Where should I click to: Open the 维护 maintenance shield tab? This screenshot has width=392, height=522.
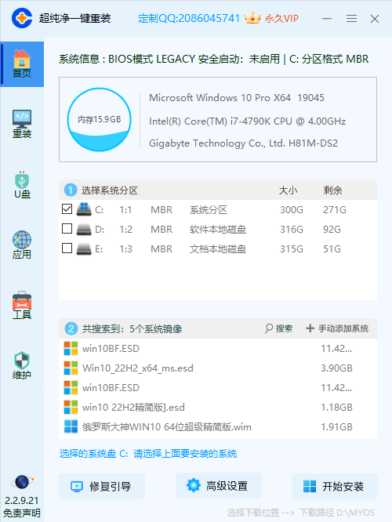coord(22,365)
